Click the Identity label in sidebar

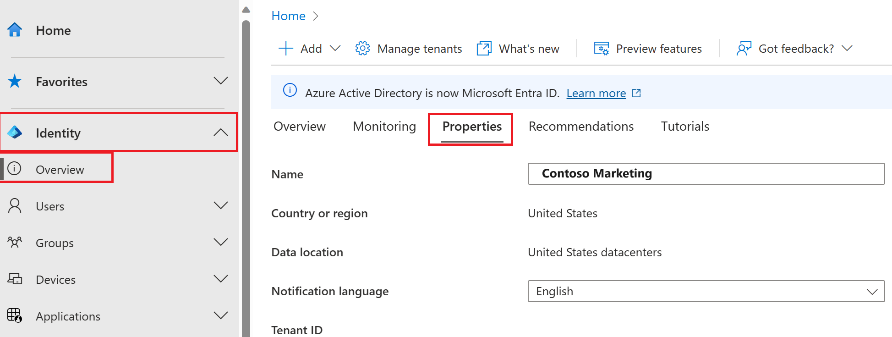(58, 133)
